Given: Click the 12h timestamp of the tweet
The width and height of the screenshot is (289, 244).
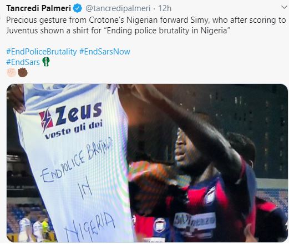Looking at the screenshot, I should [x=165, y=8].
